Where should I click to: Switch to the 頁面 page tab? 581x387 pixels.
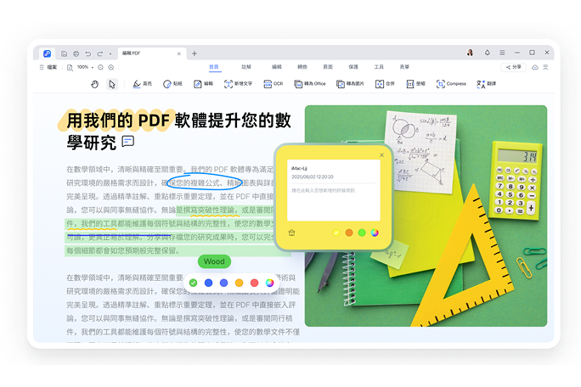pos(328,67)
